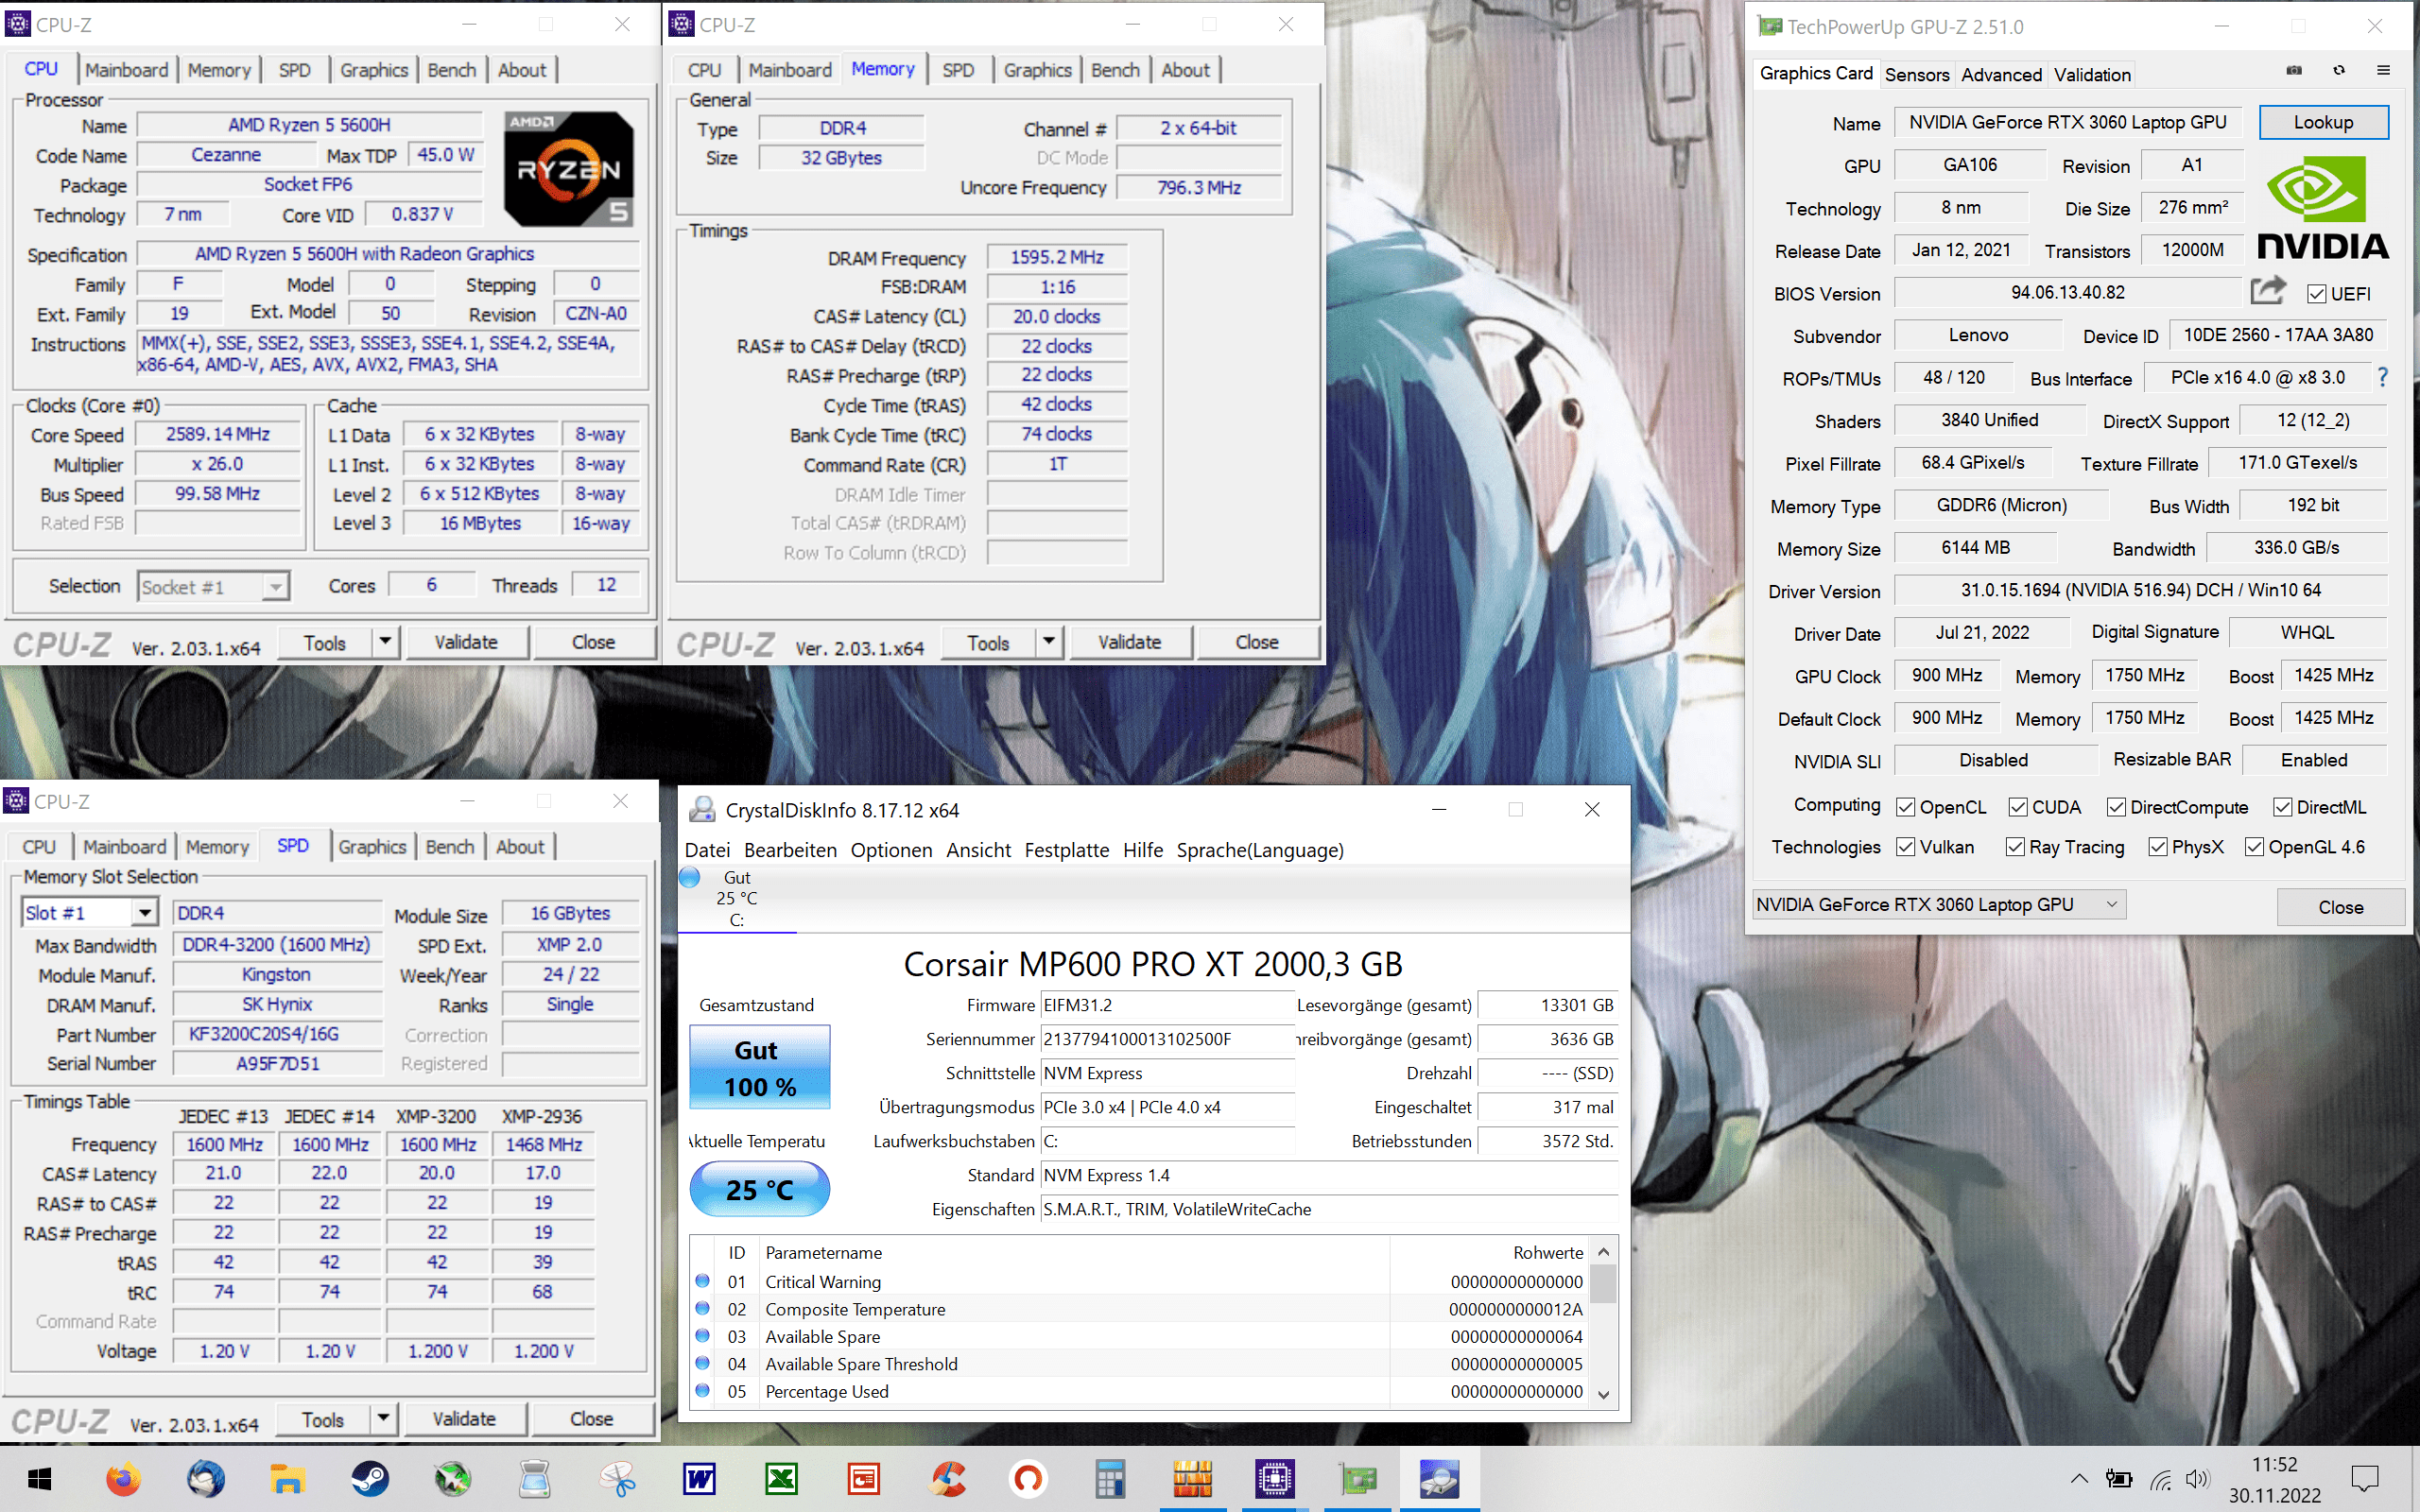Open the Calculator from the taskbar
The image size is (2420, 1512).
coord(1110,1478)
